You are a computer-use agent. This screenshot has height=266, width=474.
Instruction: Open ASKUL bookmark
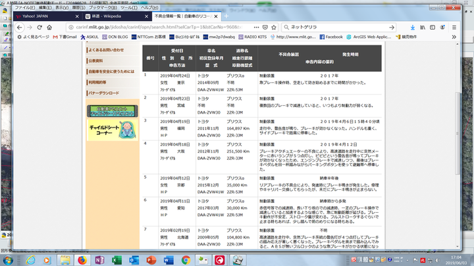pos(90,37)
